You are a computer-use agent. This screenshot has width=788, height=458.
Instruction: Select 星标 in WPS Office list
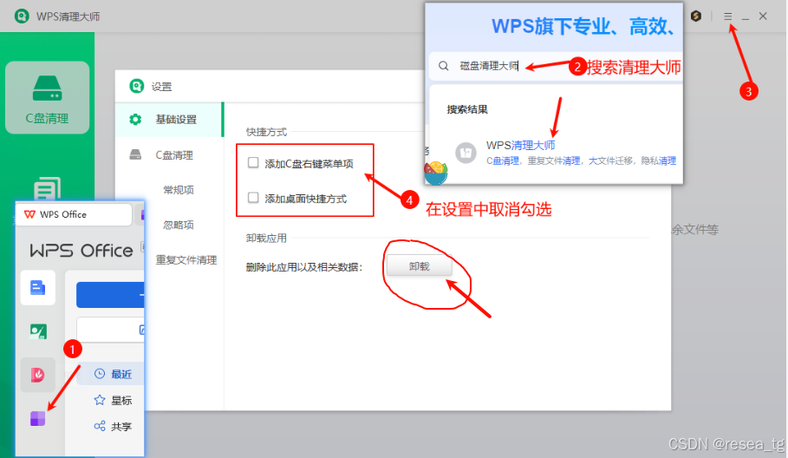(x=111, y=400)
